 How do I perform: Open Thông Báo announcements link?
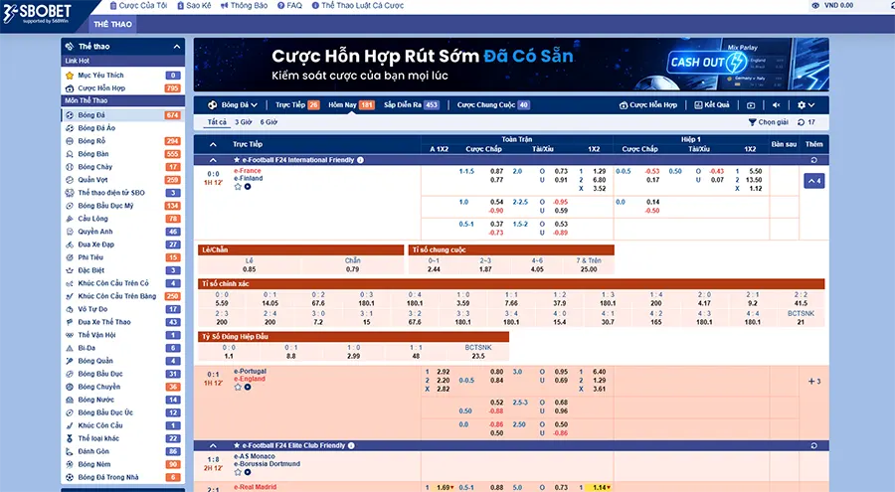pyautogui.click(x=244, y=6)
